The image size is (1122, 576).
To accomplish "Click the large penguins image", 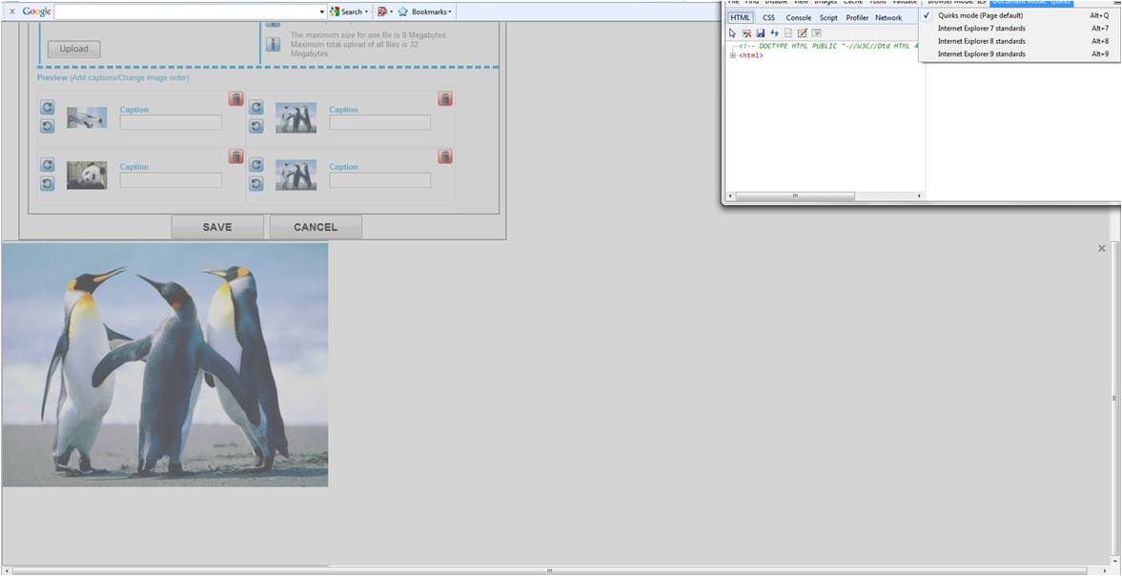I will [165, 365].
